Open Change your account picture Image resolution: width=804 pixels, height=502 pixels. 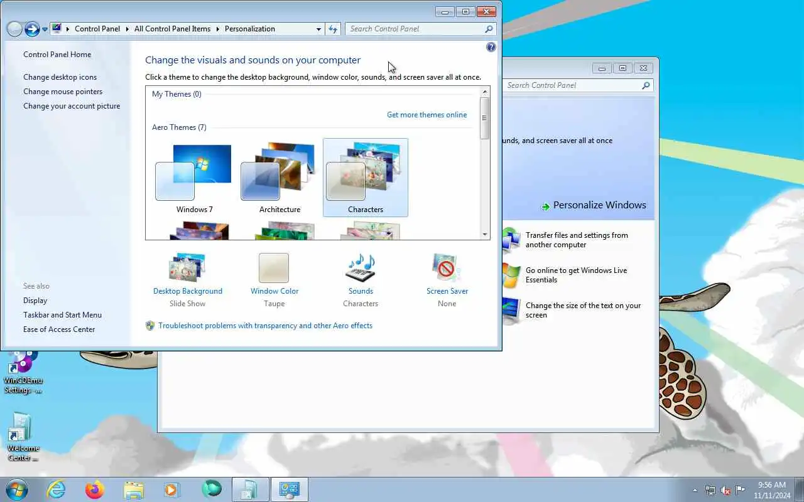click(x=72, y=106)
